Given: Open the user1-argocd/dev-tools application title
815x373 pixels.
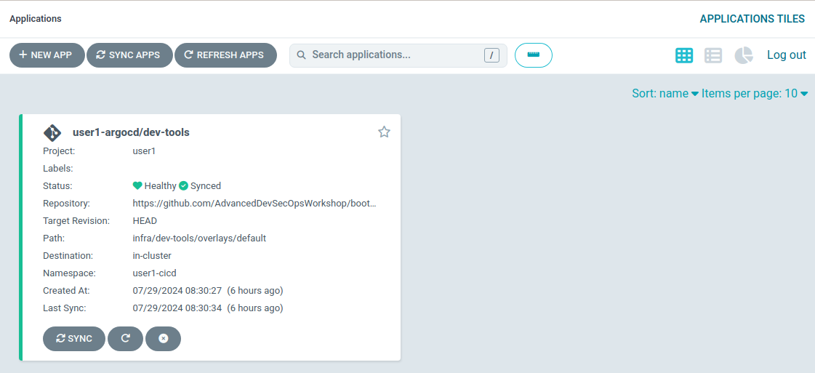Looking at the screenshot, I should pyautogui.click(x=131, y=132).
